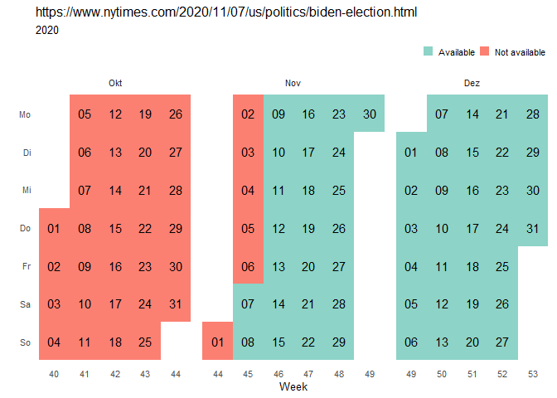Select the So weekday row label
This screenshot has width=557, height=398.
[25, 342]
